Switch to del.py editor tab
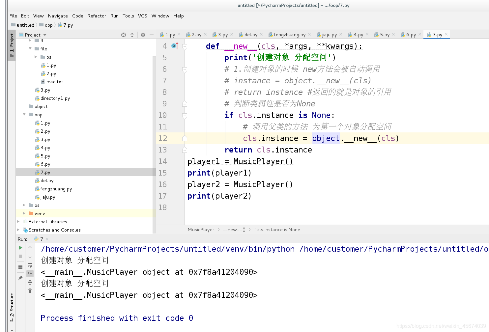 (x=251, y=35)
